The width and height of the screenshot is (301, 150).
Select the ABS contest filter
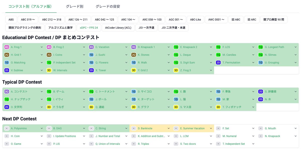tap(11, 20)
